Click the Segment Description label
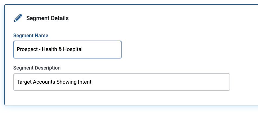The width and height of the screenshot is (258, 113). [x=37, y=68]
